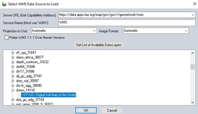Select the dji_gc_adg_37181 layer label
The height and width of the screenshot is (114, 198).
pos(29,76)
